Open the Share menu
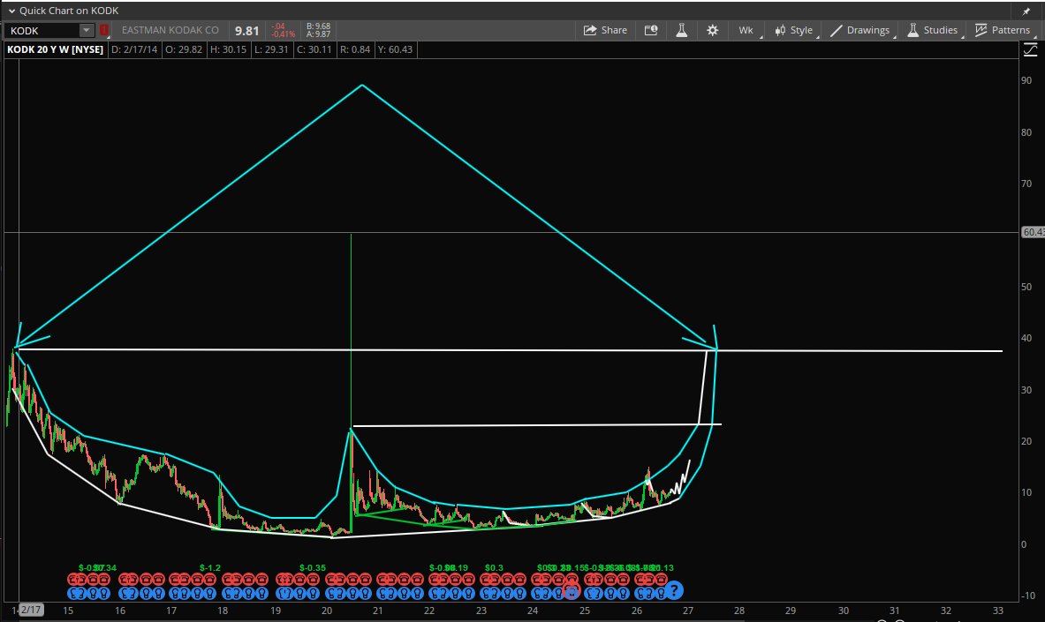Screen dimensions: 1045x622 pyautogui.click(x=605, y=30)
